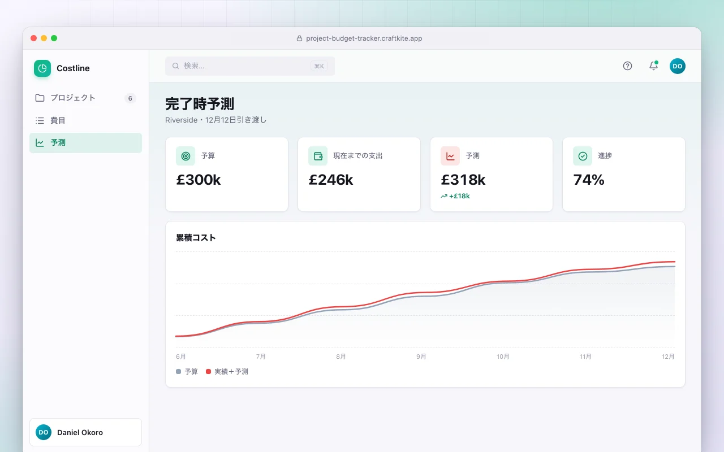
Task: Click the 8月 axis label
Action: [x=341, y=357]
